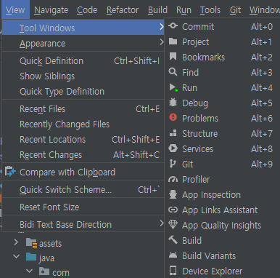Open the Navigate menu

51,10
